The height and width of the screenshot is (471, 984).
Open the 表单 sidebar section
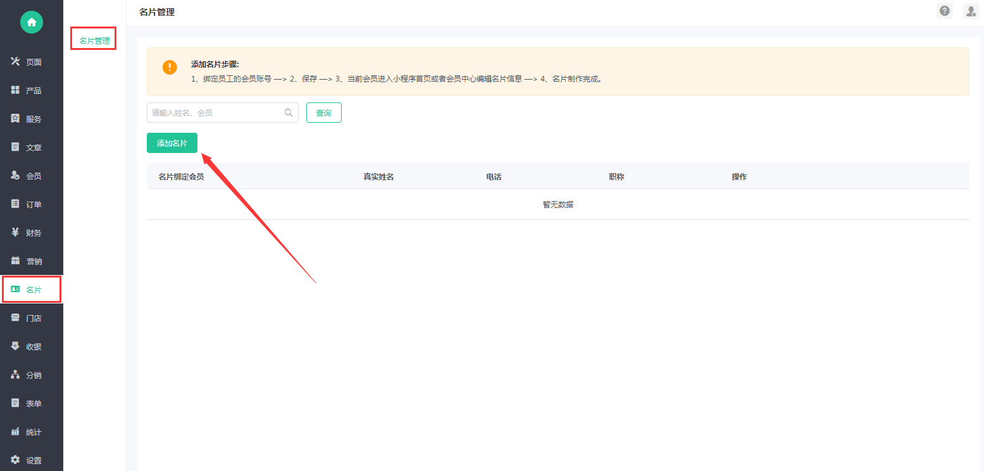coord(32,403)
